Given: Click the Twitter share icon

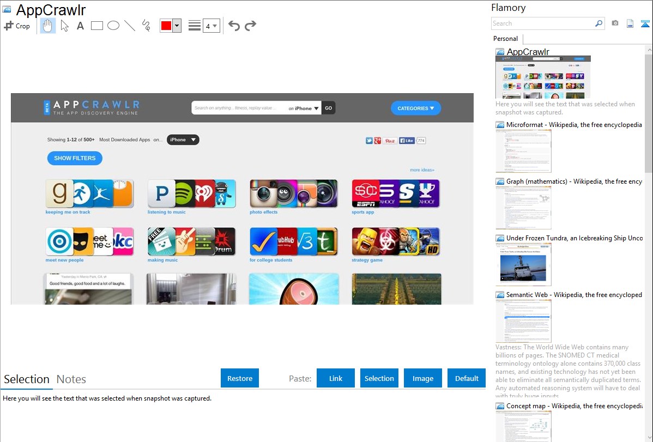Looking at the screenshot, I should tap(369, 141).
